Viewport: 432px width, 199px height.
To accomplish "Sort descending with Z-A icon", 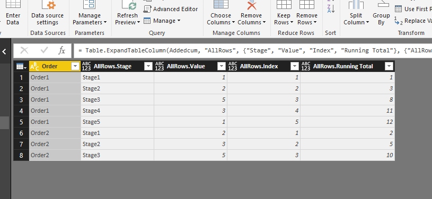I will coord(331,9).
